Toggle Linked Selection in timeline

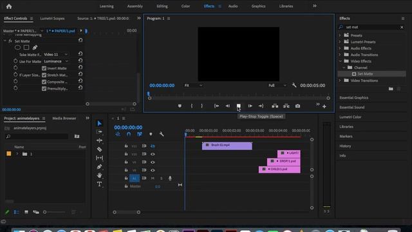coord(140,134)
